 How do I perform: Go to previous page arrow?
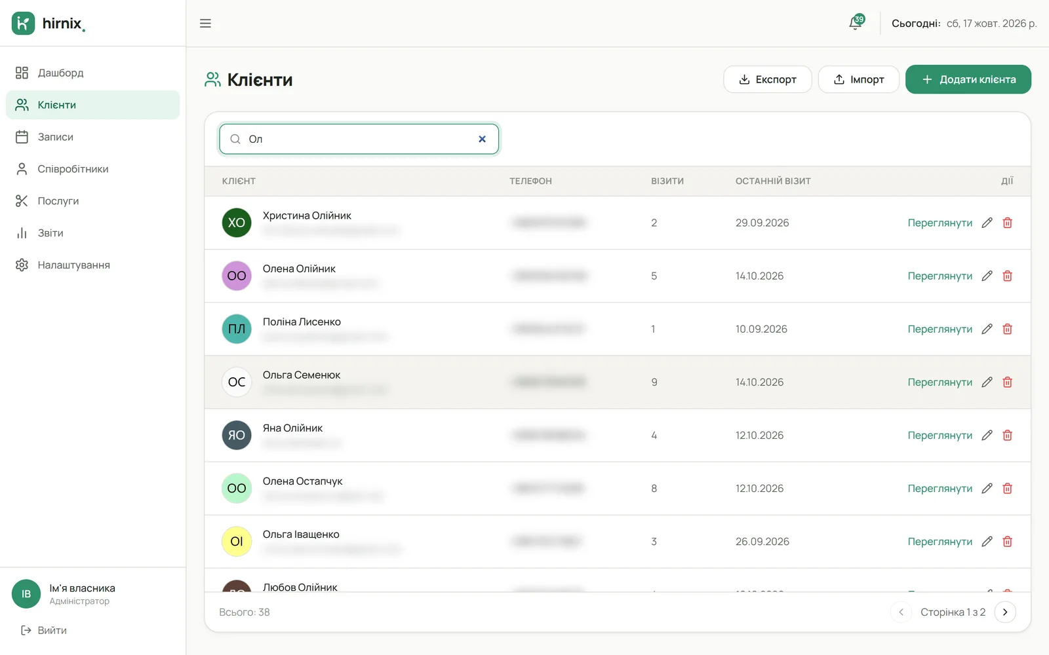click(x=901, y=612)
